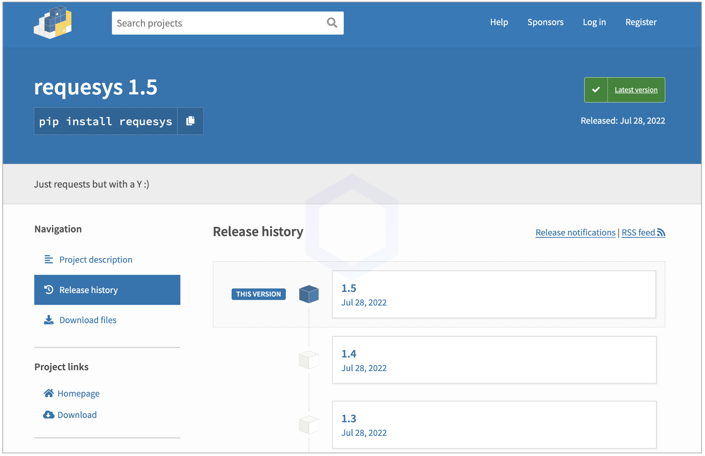Open the version 1.4 release card
Screen dimensions: 705x456
(x=494, y=360)
